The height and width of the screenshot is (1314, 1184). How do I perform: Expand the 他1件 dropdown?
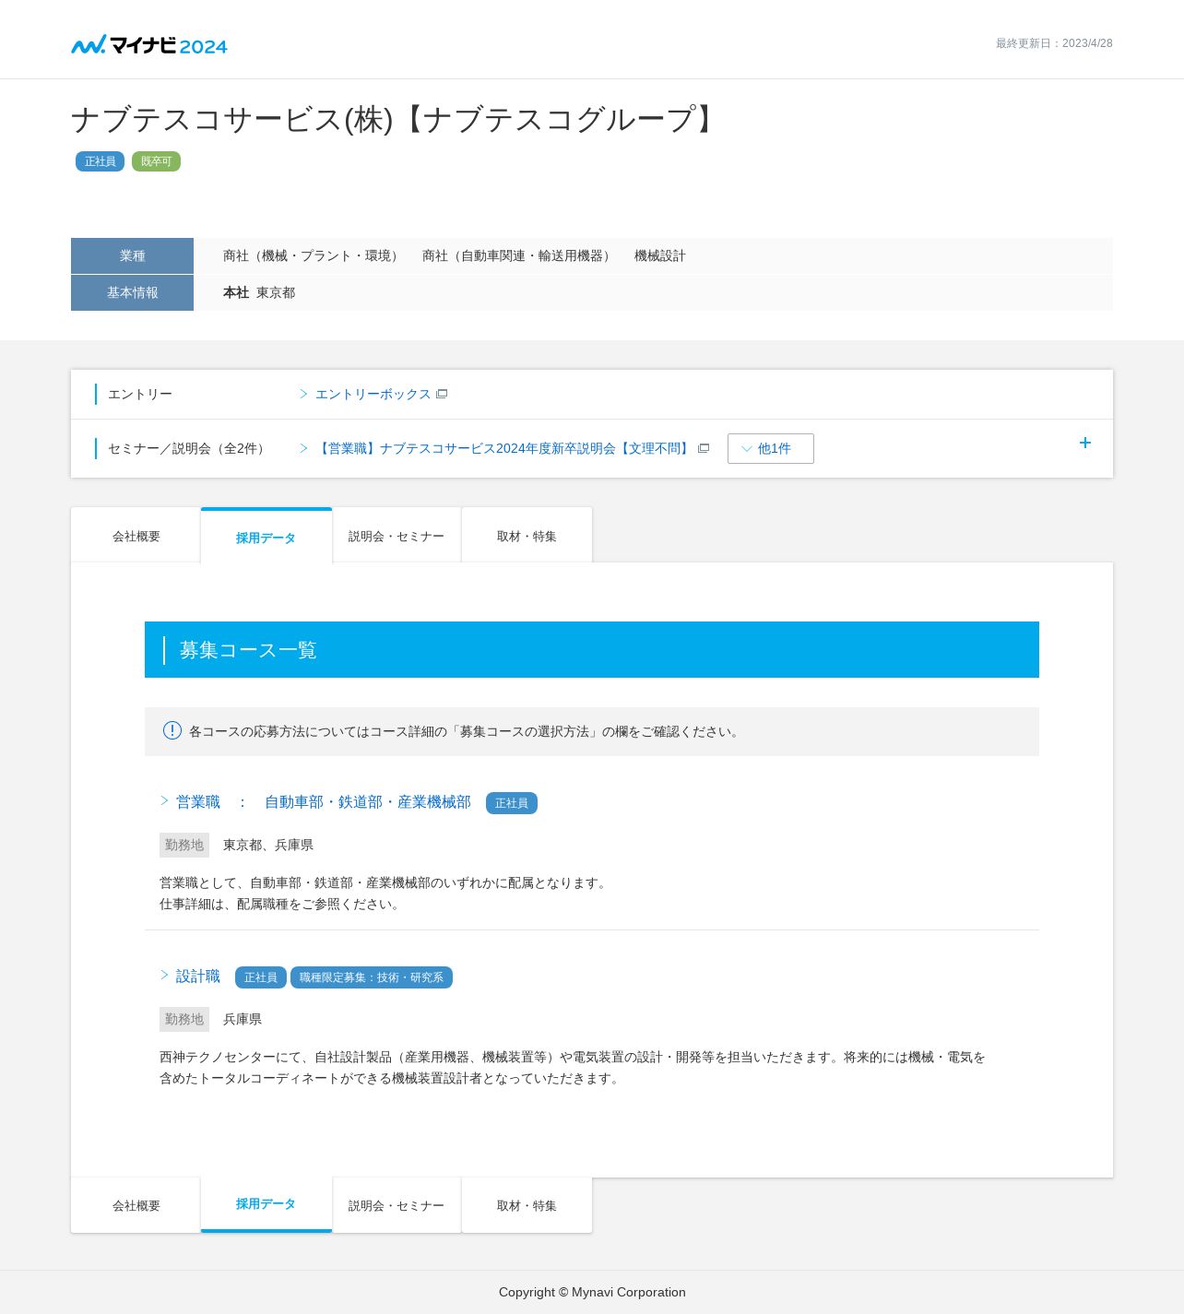(x=771, y=448)
